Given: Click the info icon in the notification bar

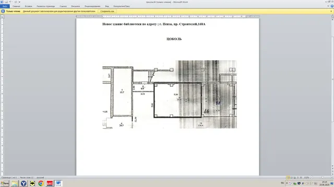Looking at the screenshot, I should point(3,11).
